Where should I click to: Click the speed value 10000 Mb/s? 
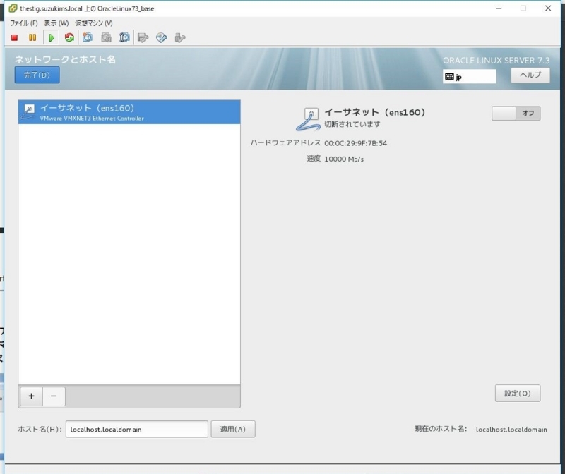click(344, 159)
